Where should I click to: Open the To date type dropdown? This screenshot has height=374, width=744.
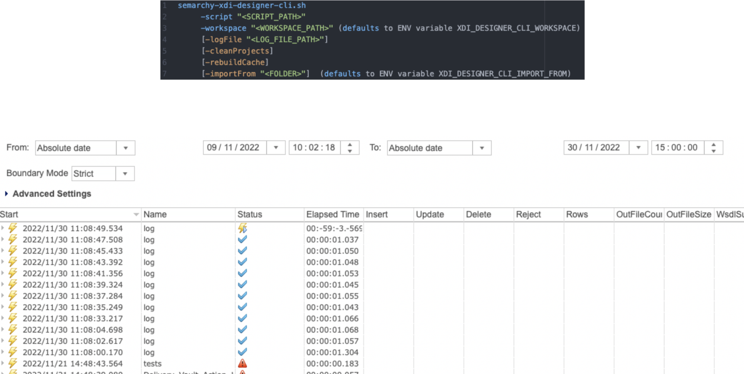tap(482, 148)
